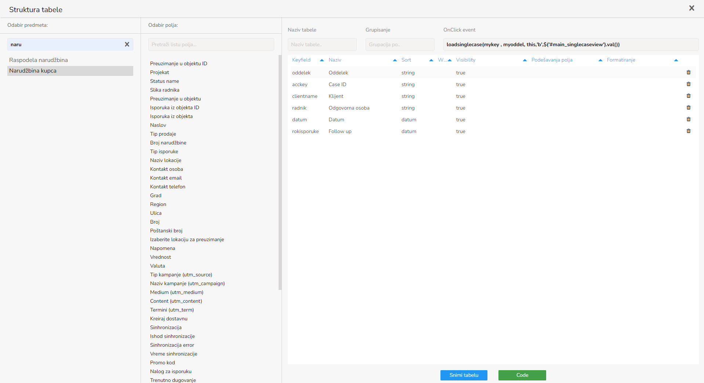This screenshot has height=383, width=704.
Task: Add the 'Kreiraj dostavnu' field
Action: pos(169,319)
